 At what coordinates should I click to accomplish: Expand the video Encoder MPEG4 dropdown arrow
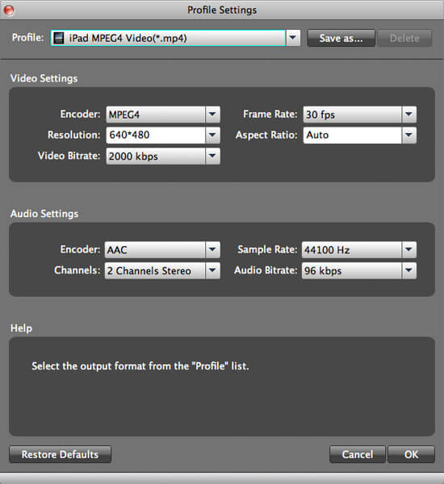pos(212,115)
